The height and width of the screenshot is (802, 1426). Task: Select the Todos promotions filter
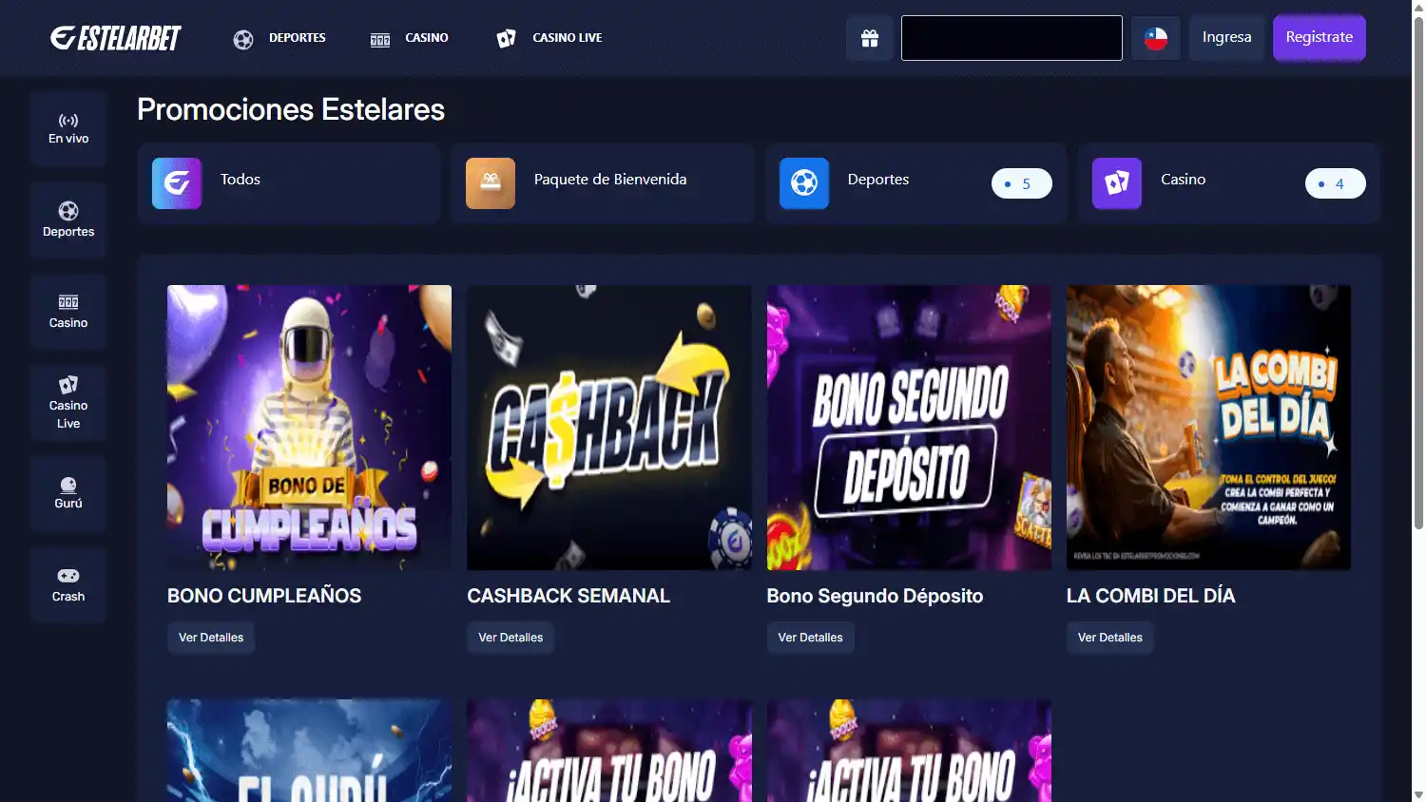289,183
